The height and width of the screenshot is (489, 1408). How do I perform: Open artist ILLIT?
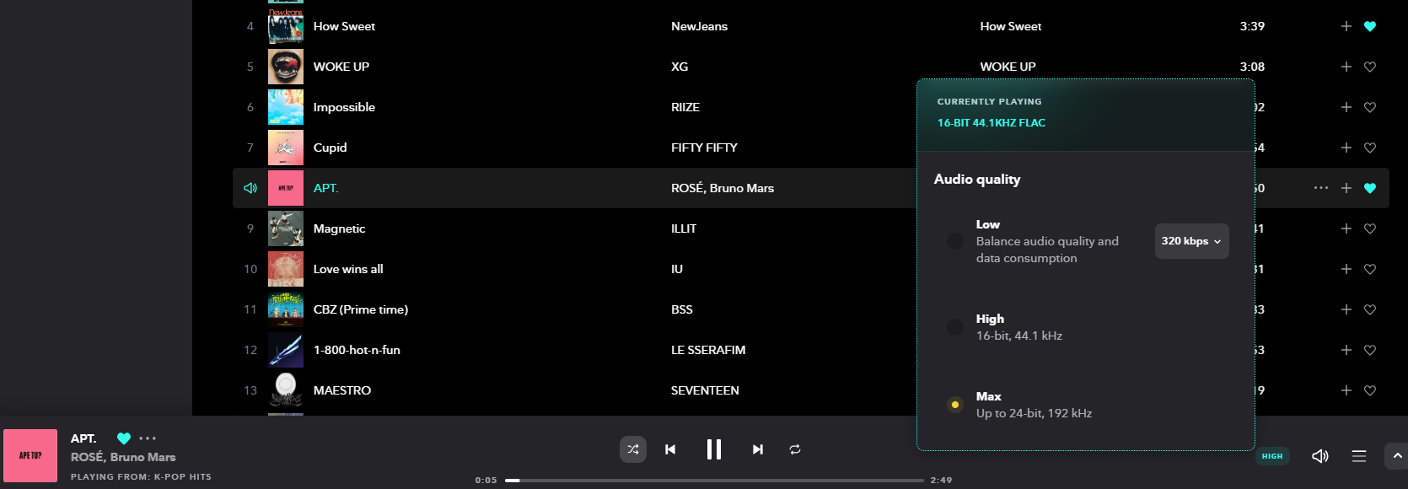tap(684, 228)
